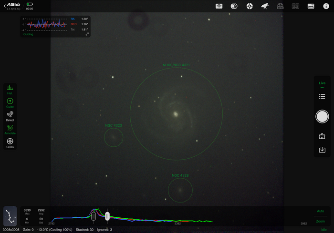Open the guiding crosshair settings icon
Viewport: 334px width, 233px height.
tap(250, 6)
